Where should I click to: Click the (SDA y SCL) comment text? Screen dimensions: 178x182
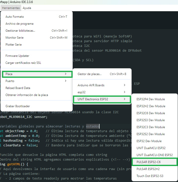click(83, 60)
